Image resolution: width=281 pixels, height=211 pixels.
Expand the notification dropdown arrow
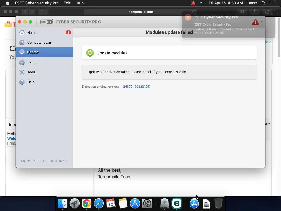point(262,22)
